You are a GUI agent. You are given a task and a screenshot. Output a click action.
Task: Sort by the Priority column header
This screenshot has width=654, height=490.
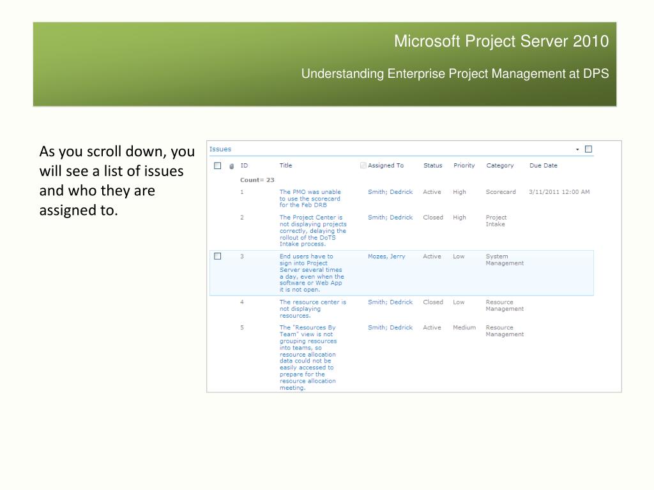(464, 165)
